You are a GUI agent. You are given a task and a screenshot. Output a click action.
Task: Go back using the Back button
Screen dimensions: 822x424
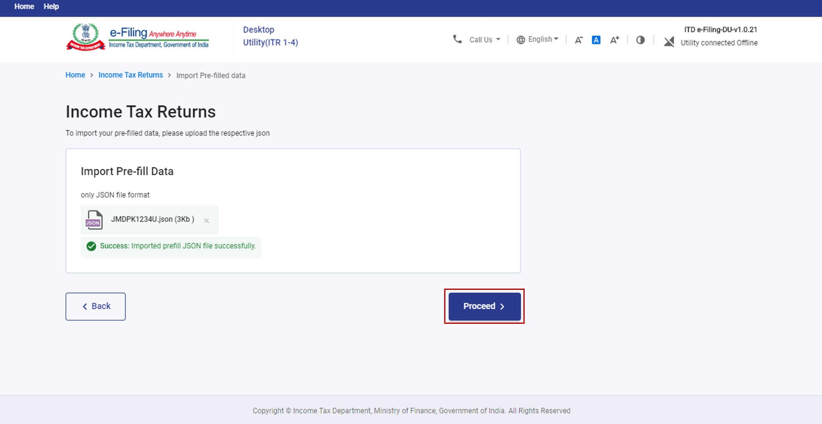95,306
